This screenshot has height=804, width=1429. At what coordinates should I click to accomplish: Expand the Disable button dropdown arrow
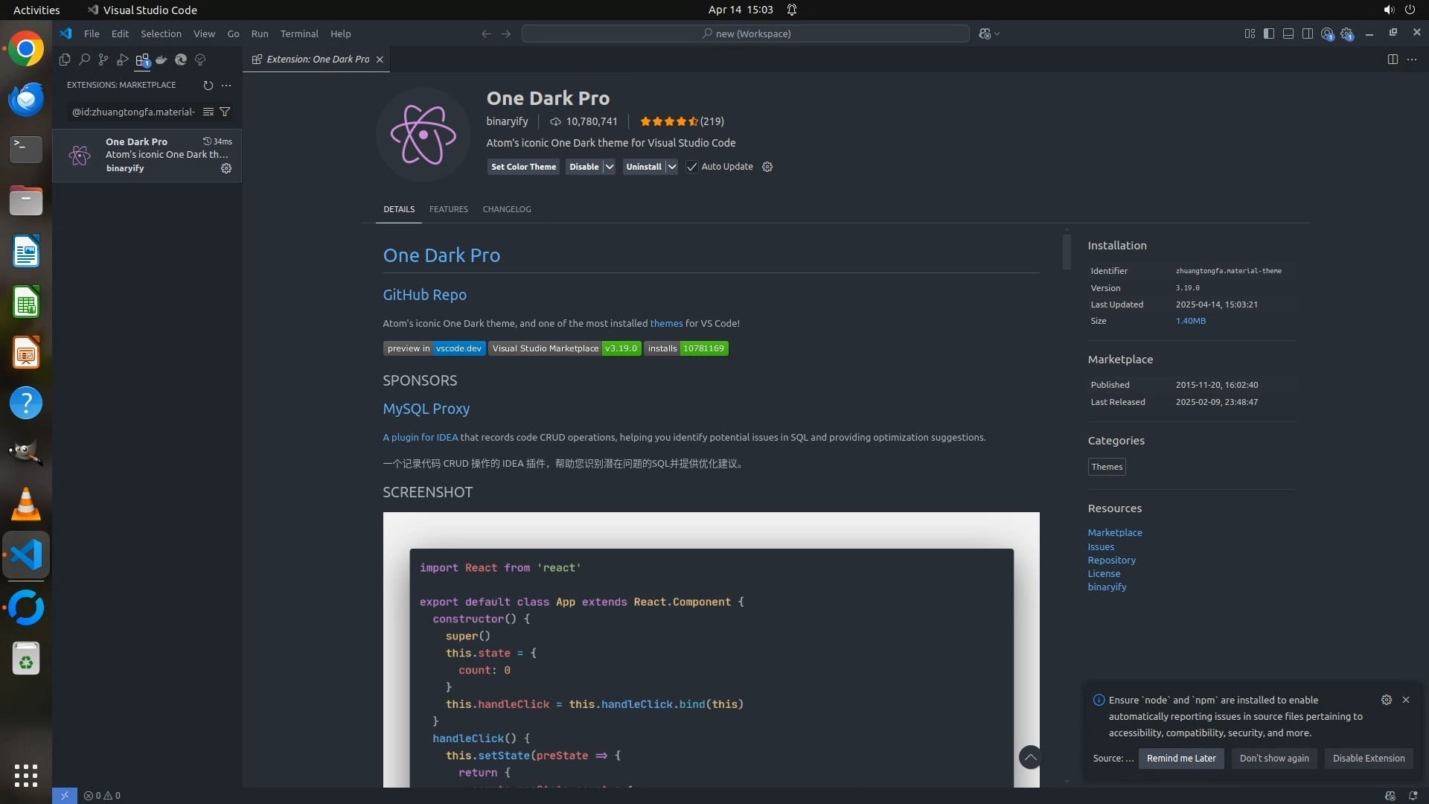[x=609, y=167]
